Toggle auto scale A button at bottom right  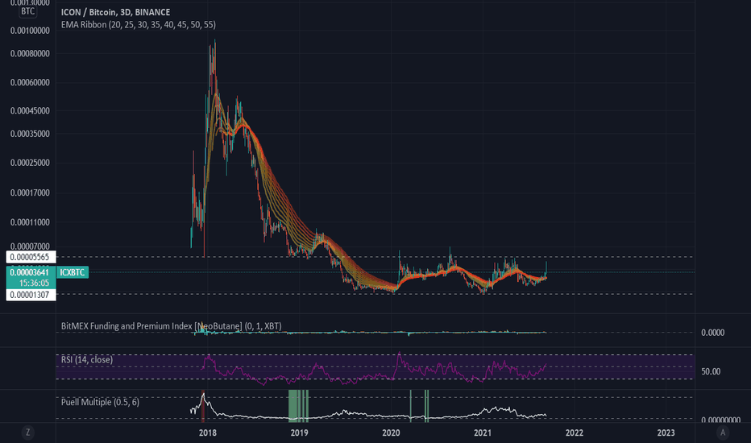723,433
